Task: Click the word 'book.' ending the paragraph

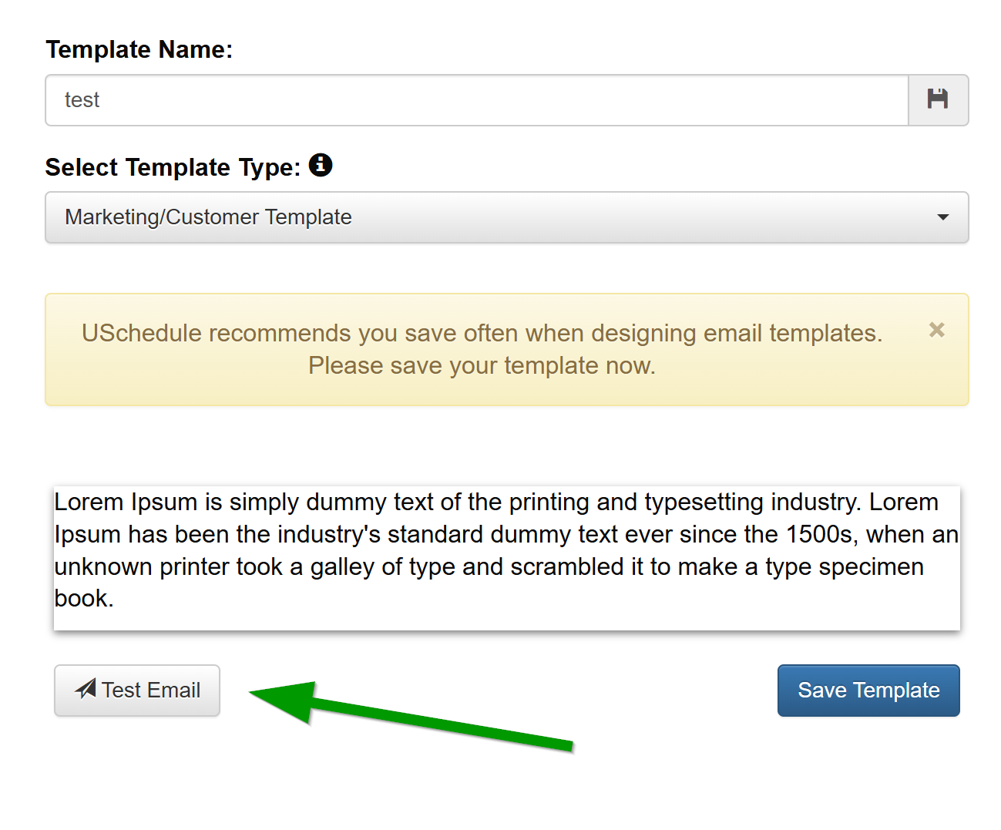Action: coord(83,599)
